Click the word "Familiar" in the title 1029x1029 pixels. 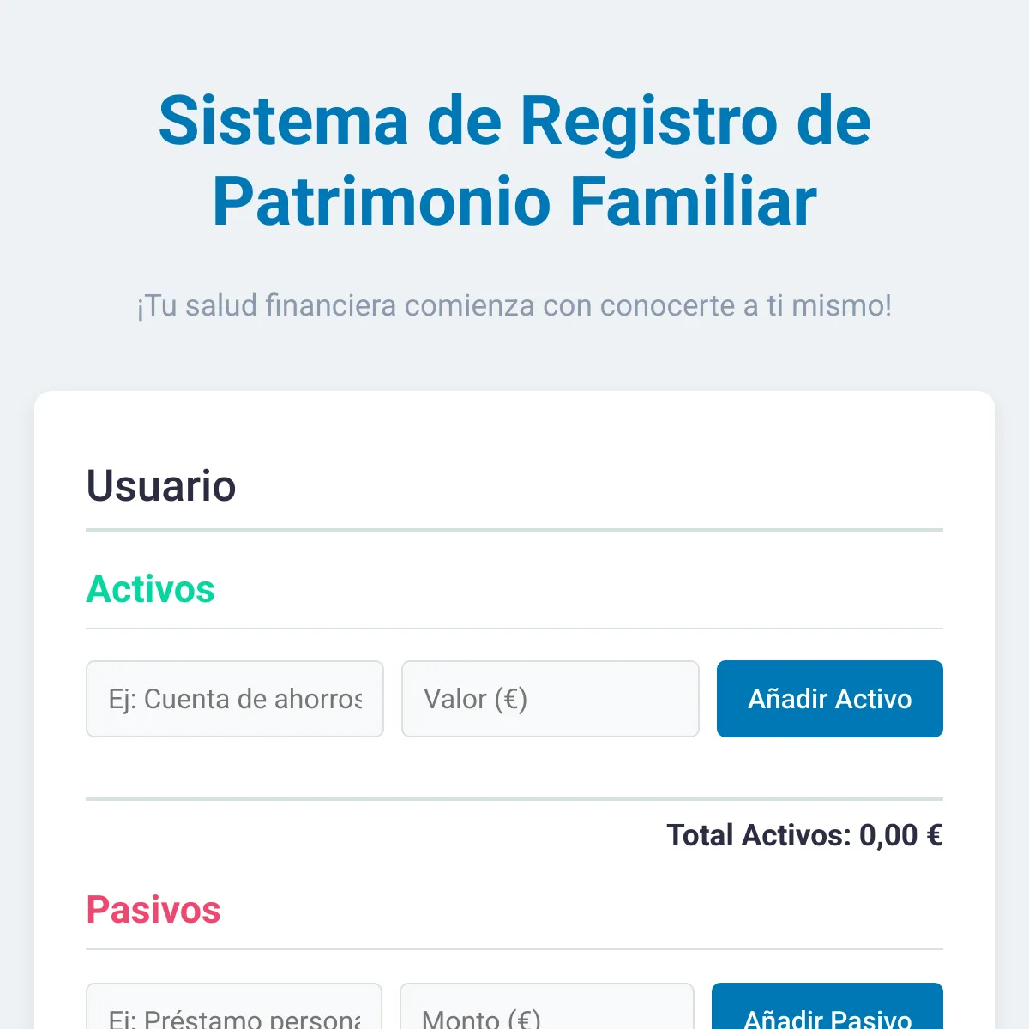point(693,202)
